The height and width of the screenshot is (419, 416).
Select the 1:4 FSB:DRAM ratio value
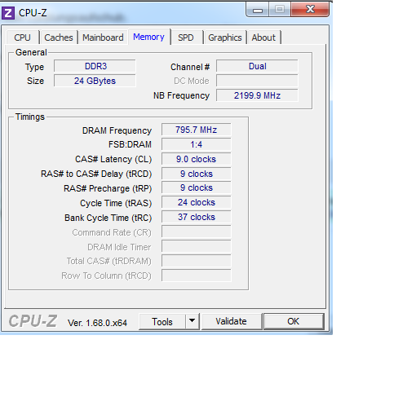[197, 144]
